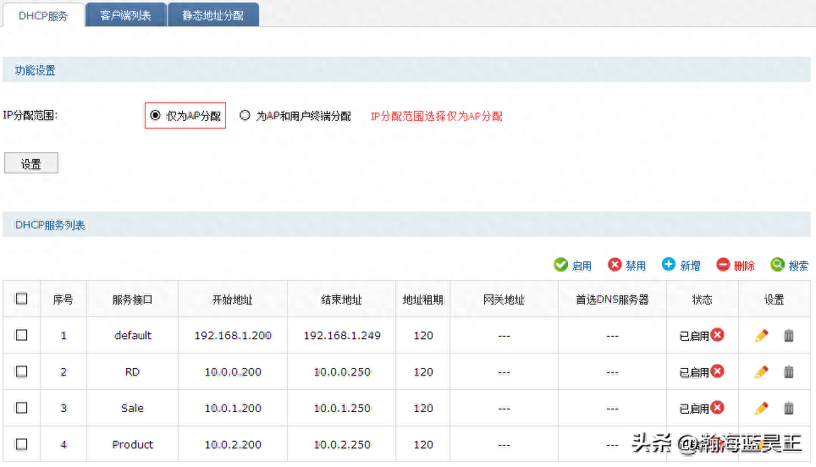Click the blue 新增 (add) plus icon
The image size is (816, 467).
pyautogui.click(x=669, y=265)
